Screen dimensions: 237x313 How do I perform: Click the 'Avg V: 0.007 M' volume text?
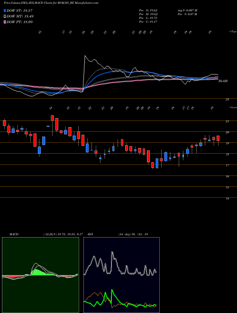(187, 10)
